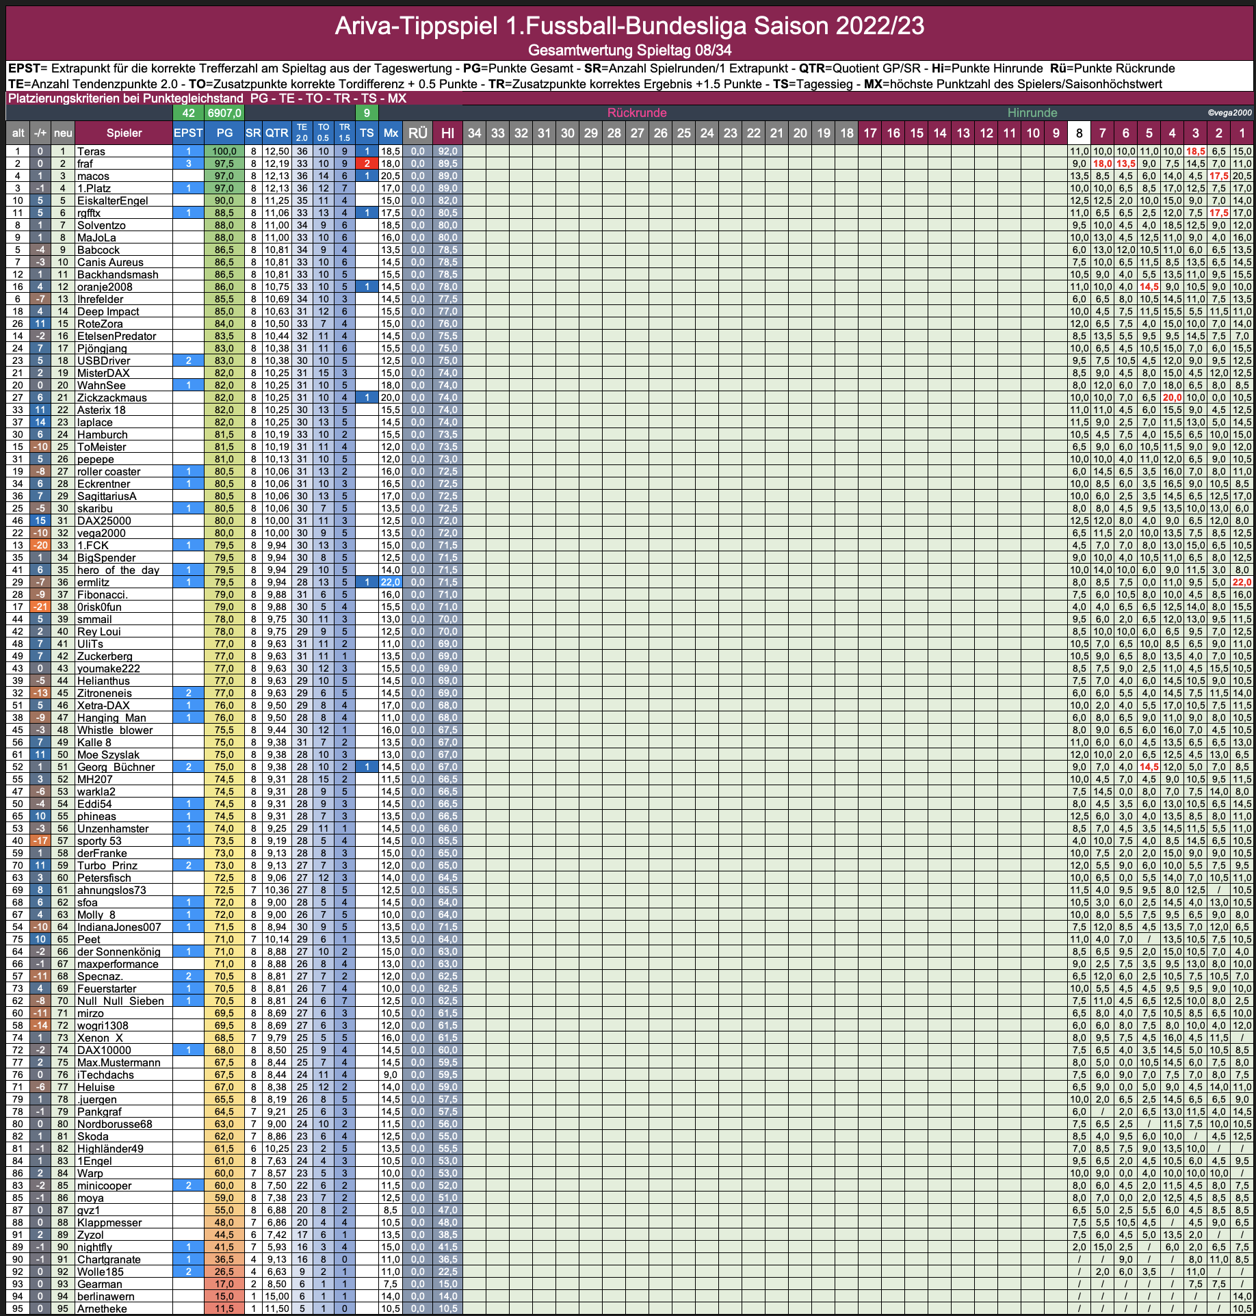Viewport: 1256px width, 1316px height.
Task: Select highlighted matchday 8 column header
Action: point(1079,133)
